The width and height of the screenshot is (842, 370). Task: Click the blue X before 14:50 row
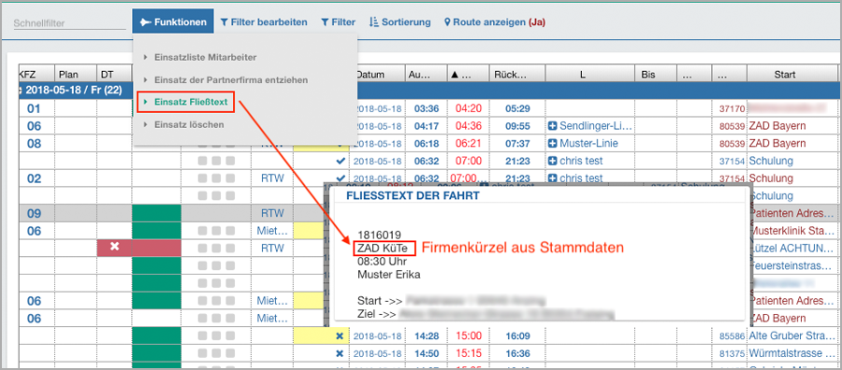click(340, 353)
